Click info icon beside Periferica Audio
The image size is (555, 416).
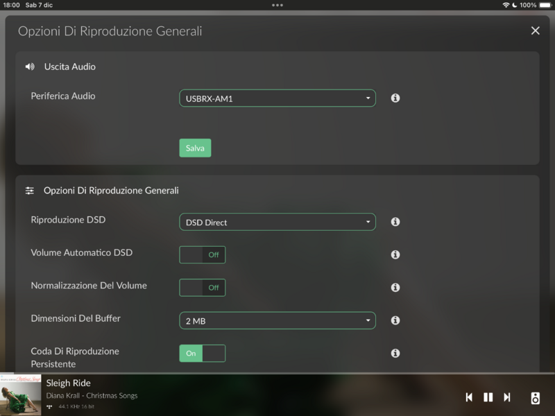click(395, 98)
